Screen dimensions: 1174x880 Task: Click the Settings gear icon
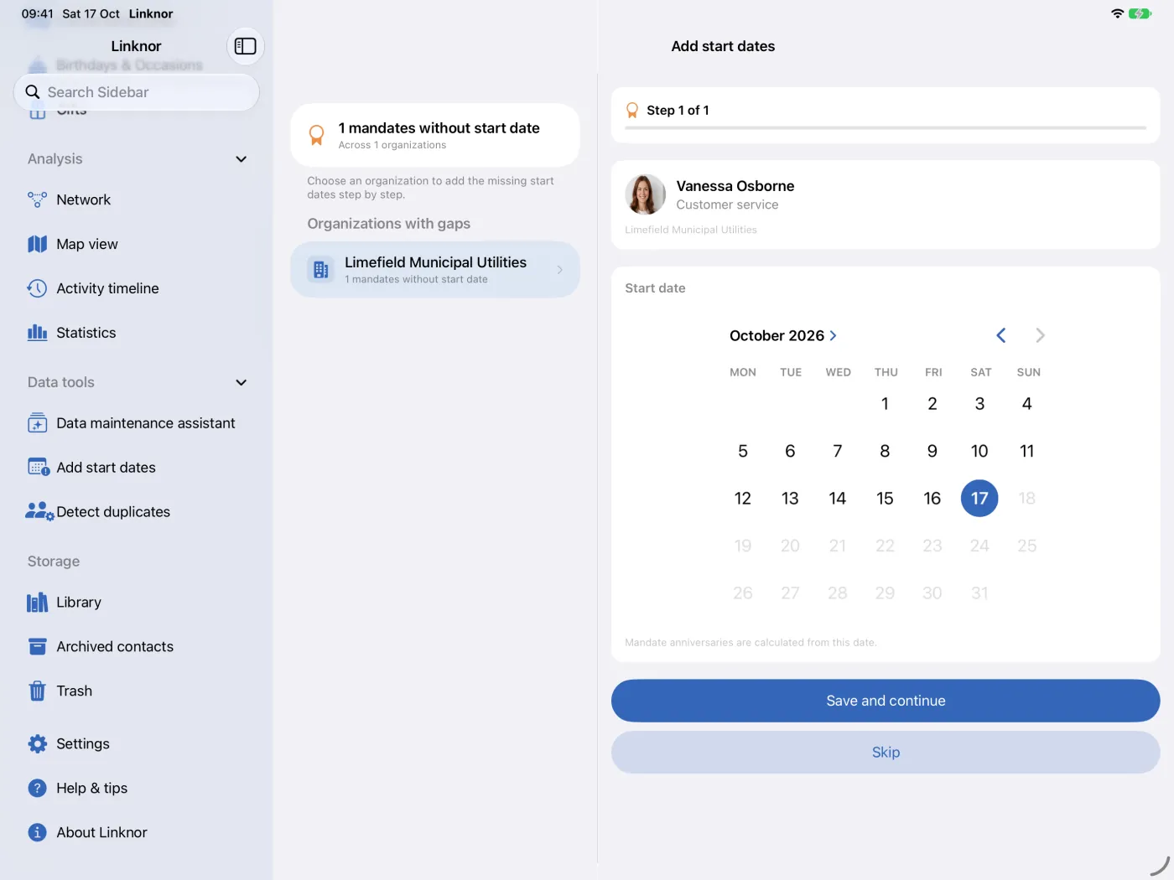(x=37, y=744)
